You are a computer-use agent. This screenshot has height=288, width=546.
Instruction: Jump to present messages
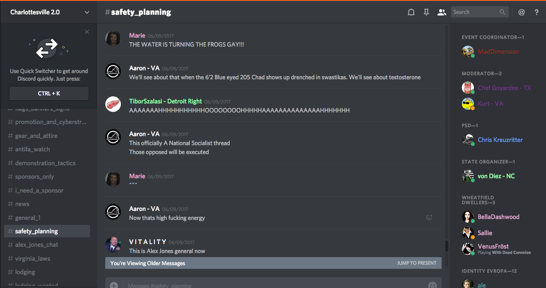417,263
